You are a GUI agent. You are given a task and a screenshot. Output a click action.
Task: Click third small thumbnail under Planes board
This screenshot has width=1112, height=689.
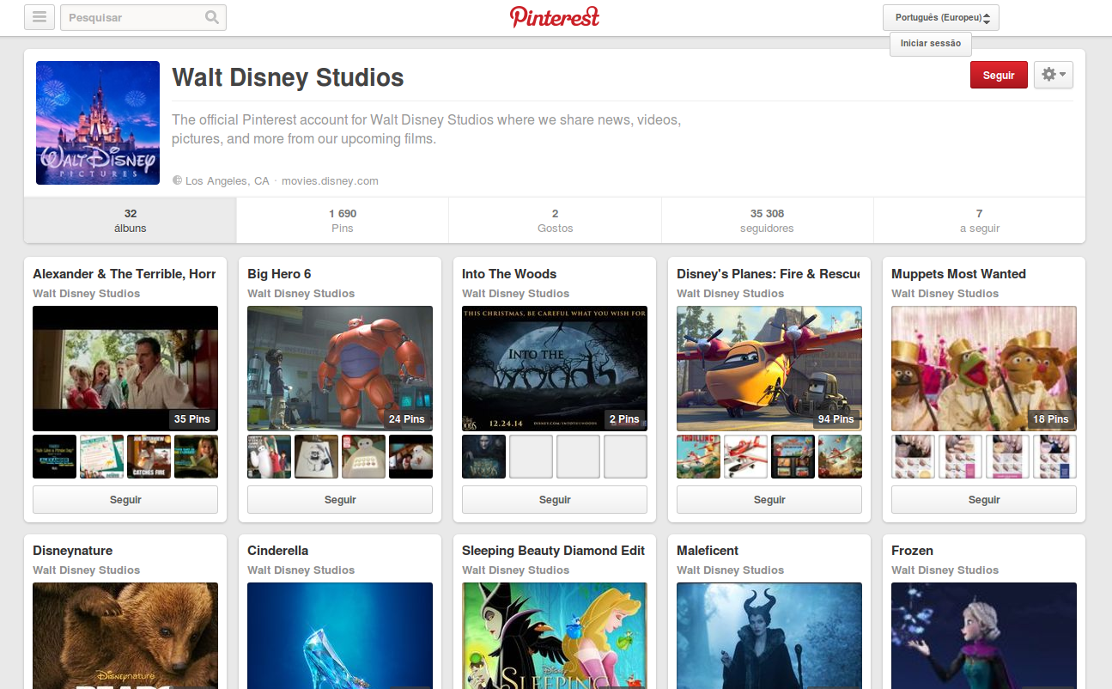[793, 456]
